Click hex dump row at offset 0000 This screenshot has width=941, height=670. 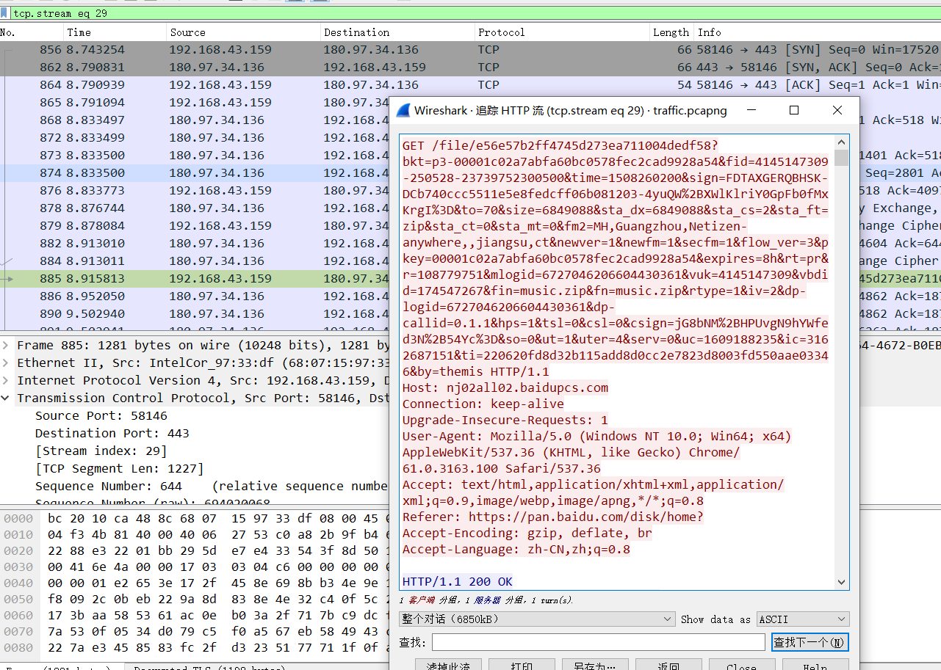[x=195, y=518]
